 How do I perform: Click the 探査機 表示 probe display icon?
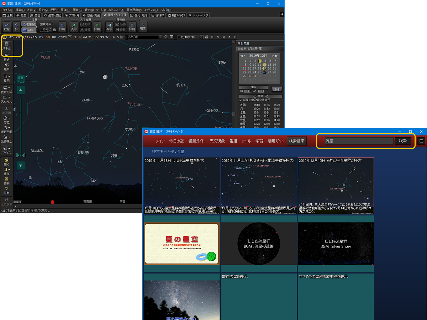pos(109,27)
